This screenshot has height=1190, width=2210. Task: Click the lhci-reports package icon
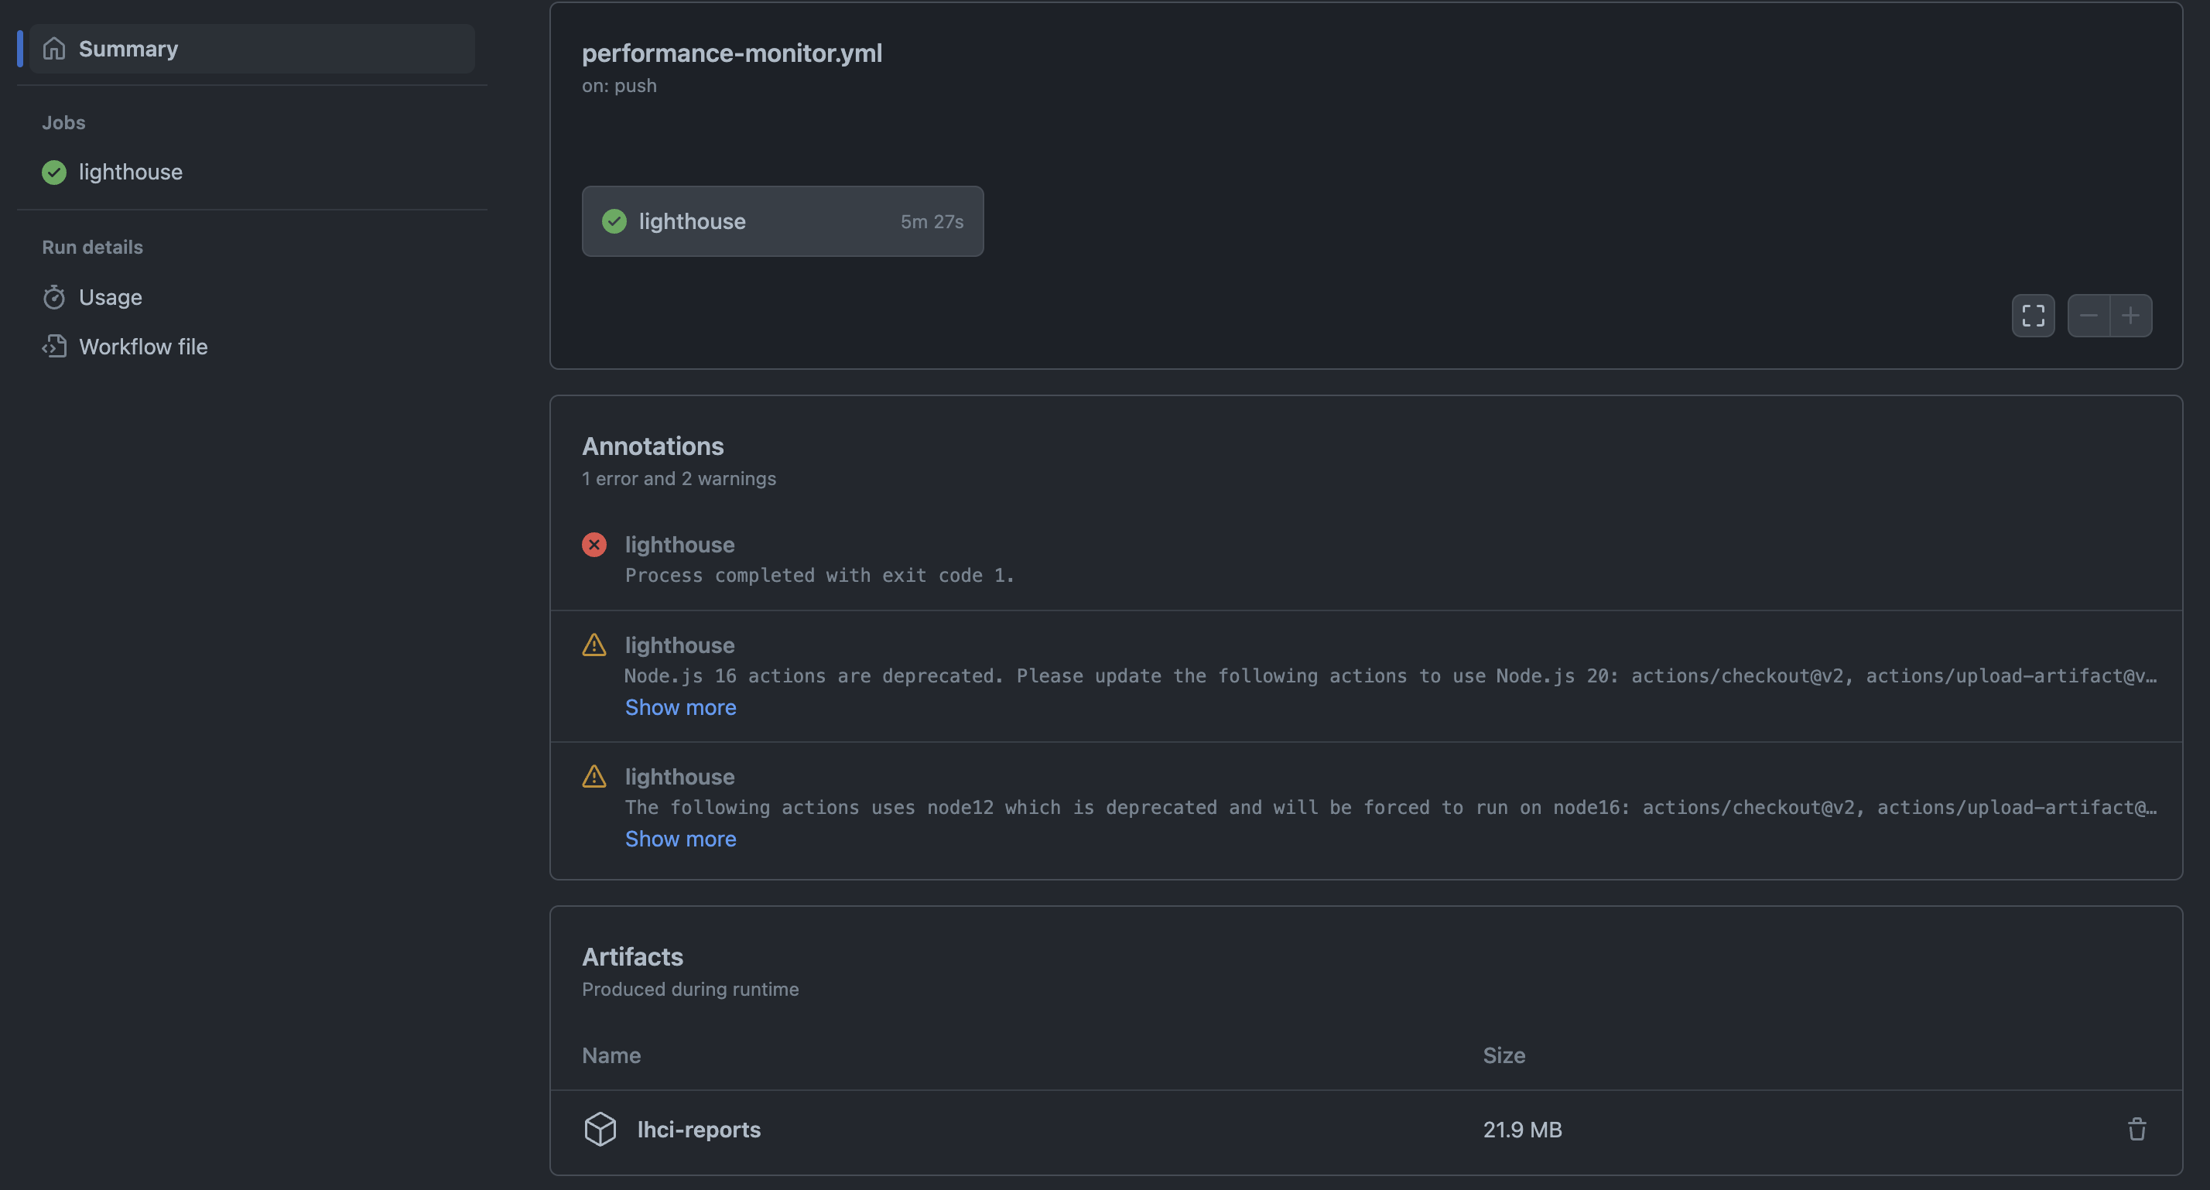(600, 1129)
